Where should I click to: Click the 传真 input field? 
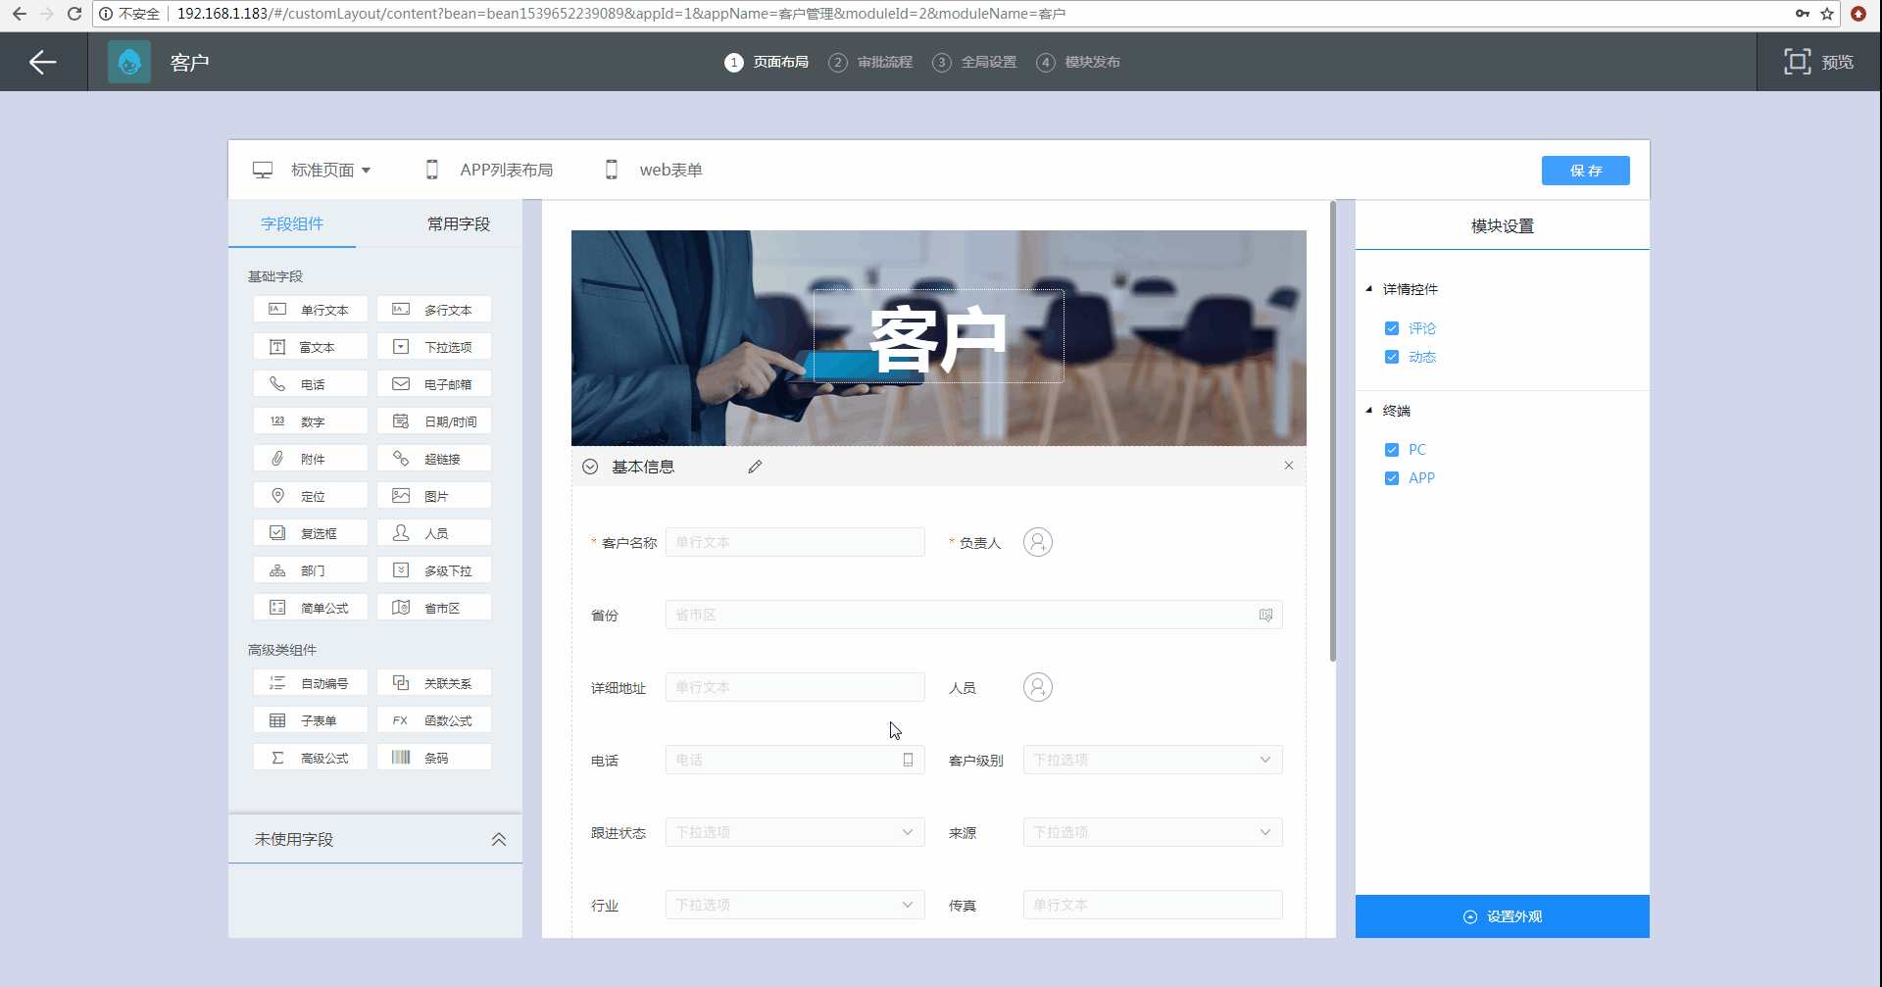(x=1153, y=905)
